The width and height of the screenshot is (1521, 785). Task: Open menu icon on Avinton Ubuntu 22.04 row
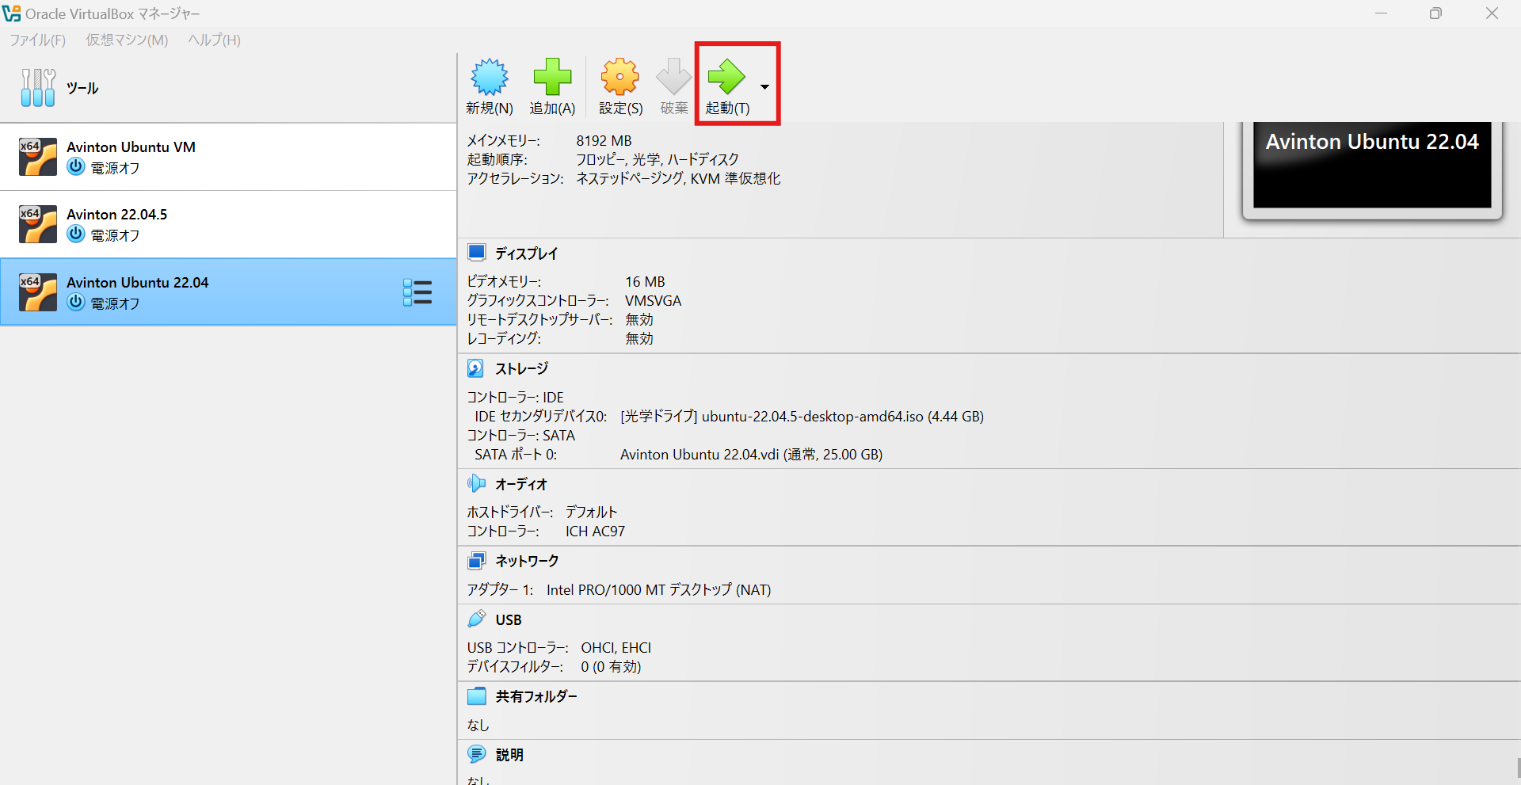[417, 292]
